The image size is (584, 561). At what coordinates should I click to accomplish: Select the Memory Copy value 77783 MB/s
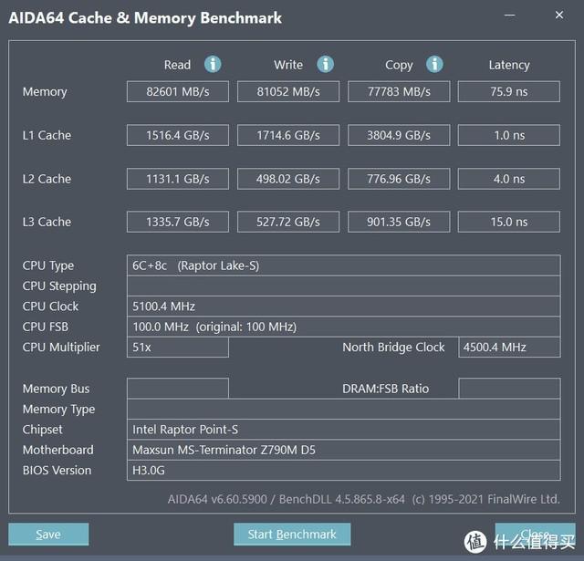point(399,91)
